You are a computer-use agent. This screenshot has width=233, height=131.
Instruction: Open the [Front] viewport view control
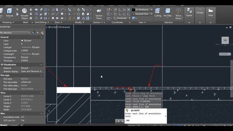click(53, 27)
